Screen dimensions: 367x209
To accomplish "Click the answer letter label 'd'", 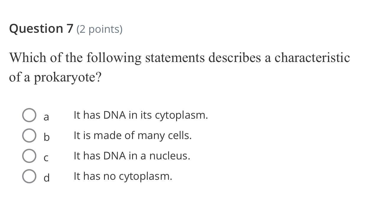I will coord(46,178).
